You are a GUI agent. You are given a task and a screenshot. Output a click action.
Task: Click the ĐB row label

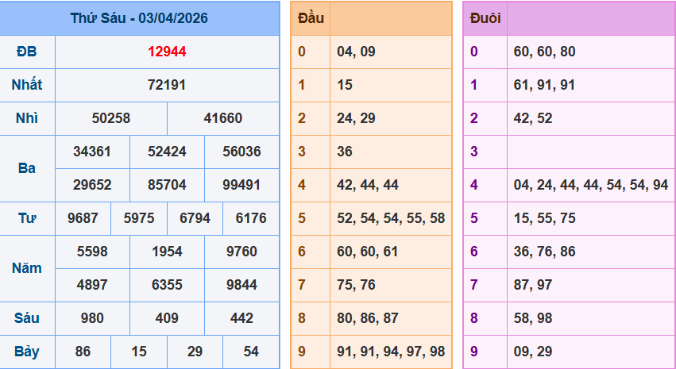27,52
